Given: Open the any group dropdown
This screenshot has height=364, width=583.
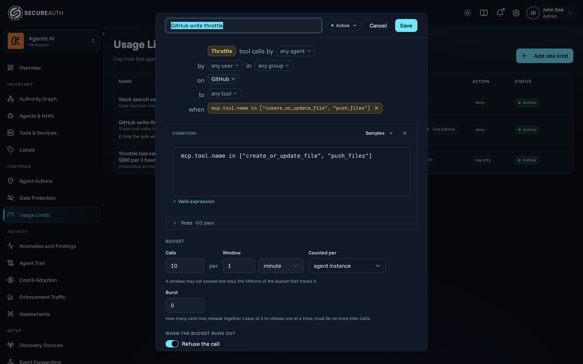Looking at the screenshot, I should (274, 66).
